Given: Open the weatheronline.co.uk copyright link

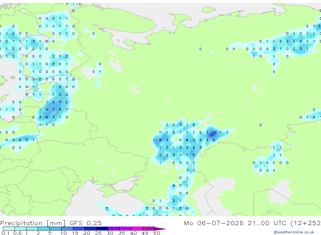Looking at the screenshot, I should coord(294,232).
